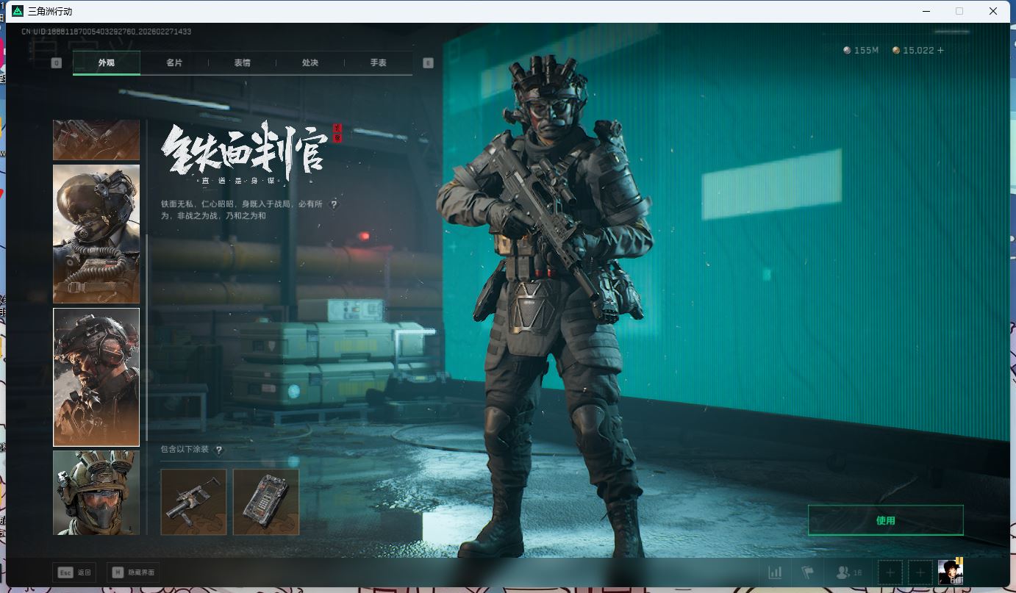Click the help icon next to 包含以下涂装
Image resolution: width=1016 pixels, height=593 pixels.
pyautogui.click(x=218, y=450)
